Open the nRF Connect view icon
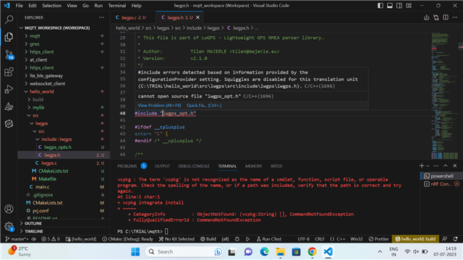This screenshot has width=463, height=260. (x=9, y=123)
